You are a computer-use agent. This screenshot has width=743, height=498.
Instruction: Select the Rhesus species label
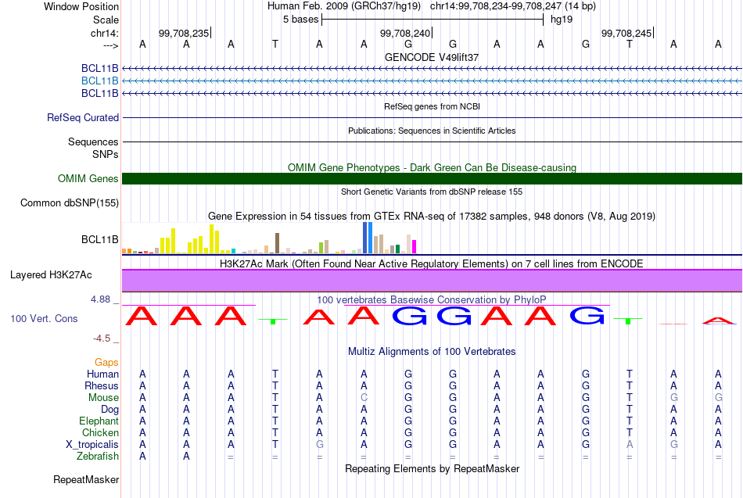(102, 386)
